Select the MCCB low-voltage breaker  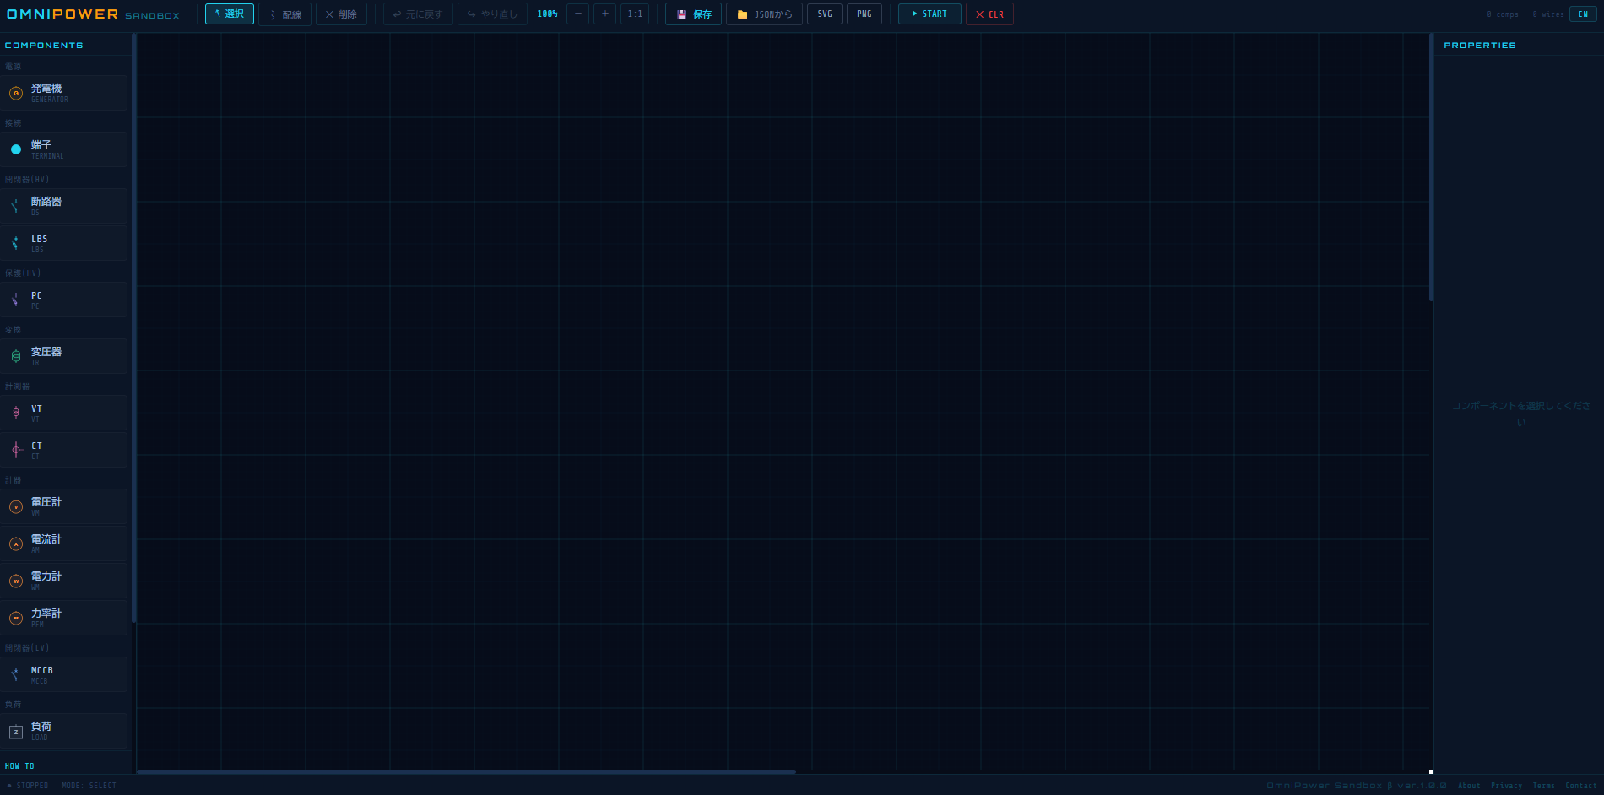[64, 674]
